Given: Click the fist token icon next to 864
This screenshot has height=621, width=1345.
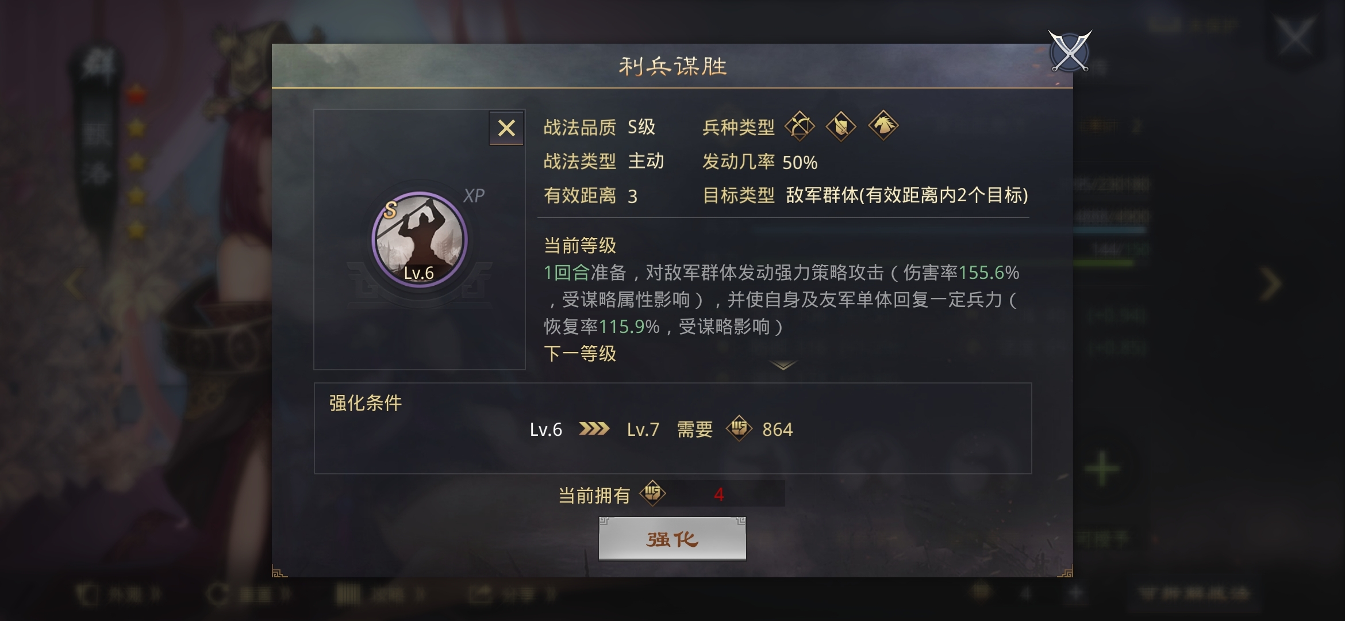Looking at the screenshot, I should 739,428.
